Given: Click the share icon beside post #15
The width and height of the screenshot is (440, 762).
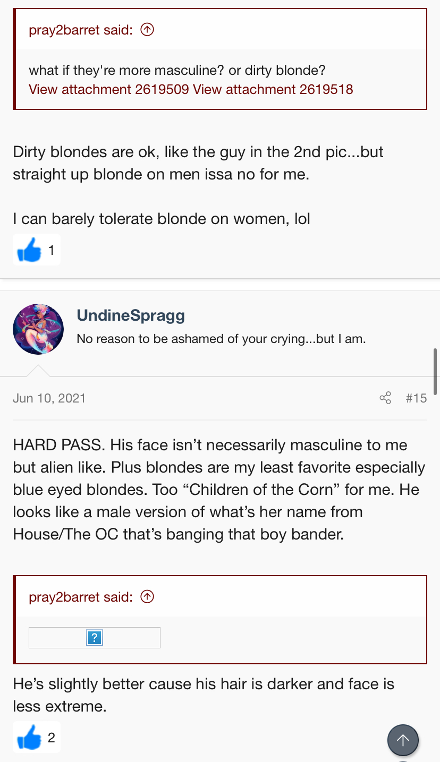Looking at the screenshot, I should (x=385, y=398).
